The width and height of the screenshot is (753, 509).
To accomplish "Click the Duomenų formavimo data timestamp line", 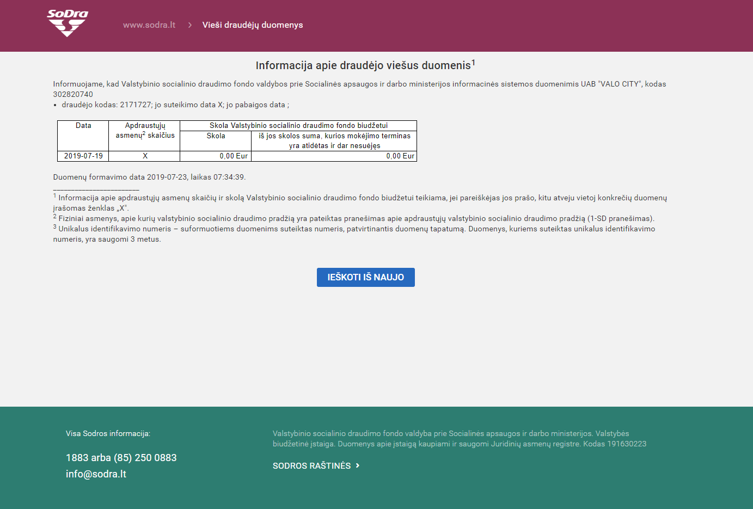I will [149, 177].
